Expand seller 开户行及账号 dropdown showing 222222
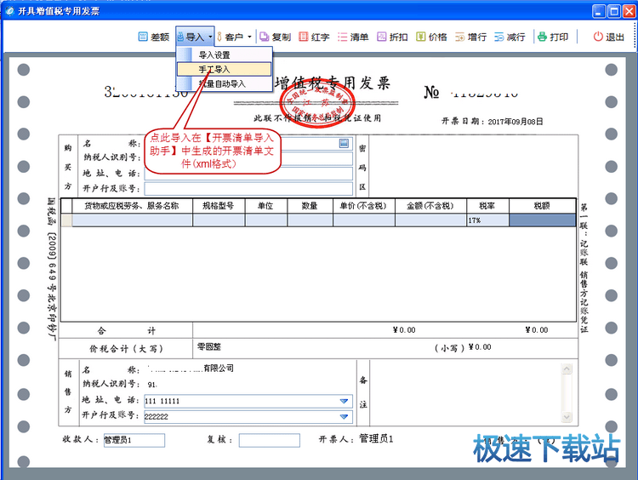The height and width of the screenshot is (480, 638). tap(344, 416)
